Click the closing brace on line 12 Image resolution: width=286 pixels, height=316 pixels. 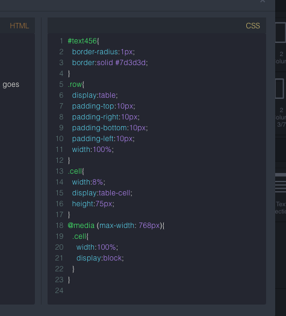click(x=69, y=160)
